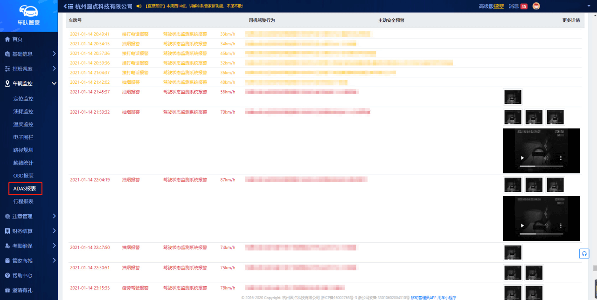The width and height of the screenshot is (597, 300).
Task: Open video options menu on the 22:04:19 video
Action: [x=561, y=225]
